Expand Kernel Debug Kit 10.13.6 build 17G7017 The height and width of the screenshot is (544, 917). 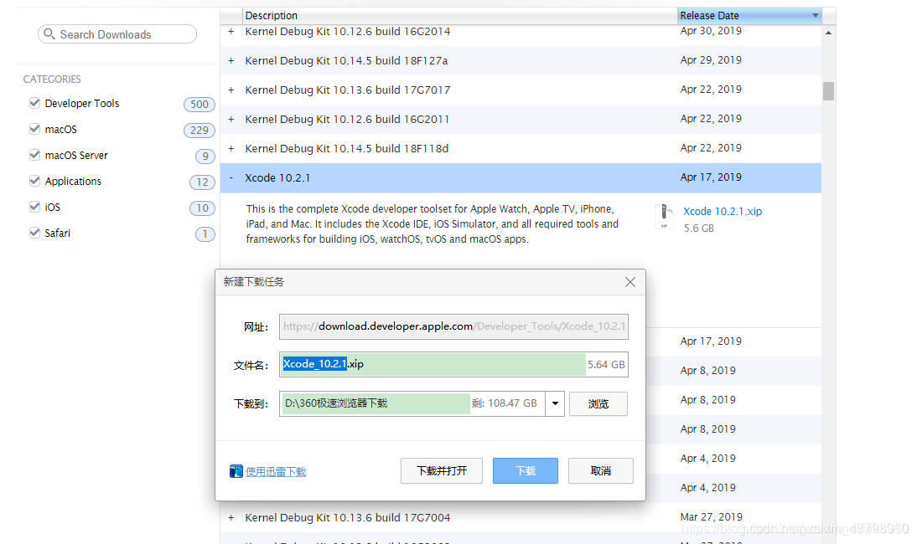[231, 90]
